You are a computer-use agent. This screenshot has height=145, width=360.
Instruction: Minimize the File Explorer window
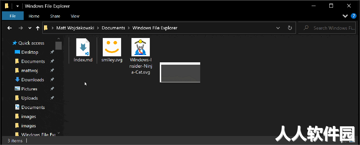(x=313, y=6)
